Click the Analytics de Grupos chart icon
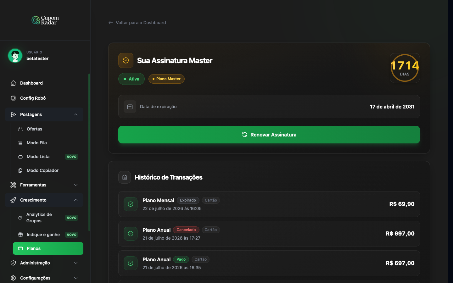The width and height of the screenshot is (453, 283). point(20,218)
